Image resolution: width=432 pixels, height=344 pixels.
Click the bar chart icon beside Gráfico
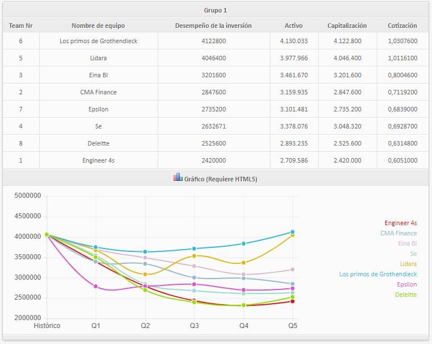pyautogui.click(x=178, y=177)
